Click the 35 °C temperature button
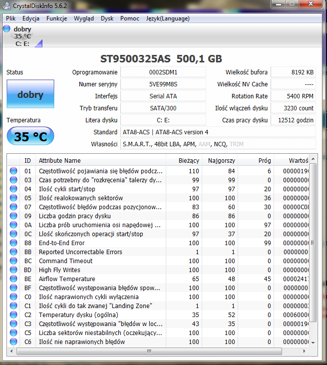 point(30,136)
